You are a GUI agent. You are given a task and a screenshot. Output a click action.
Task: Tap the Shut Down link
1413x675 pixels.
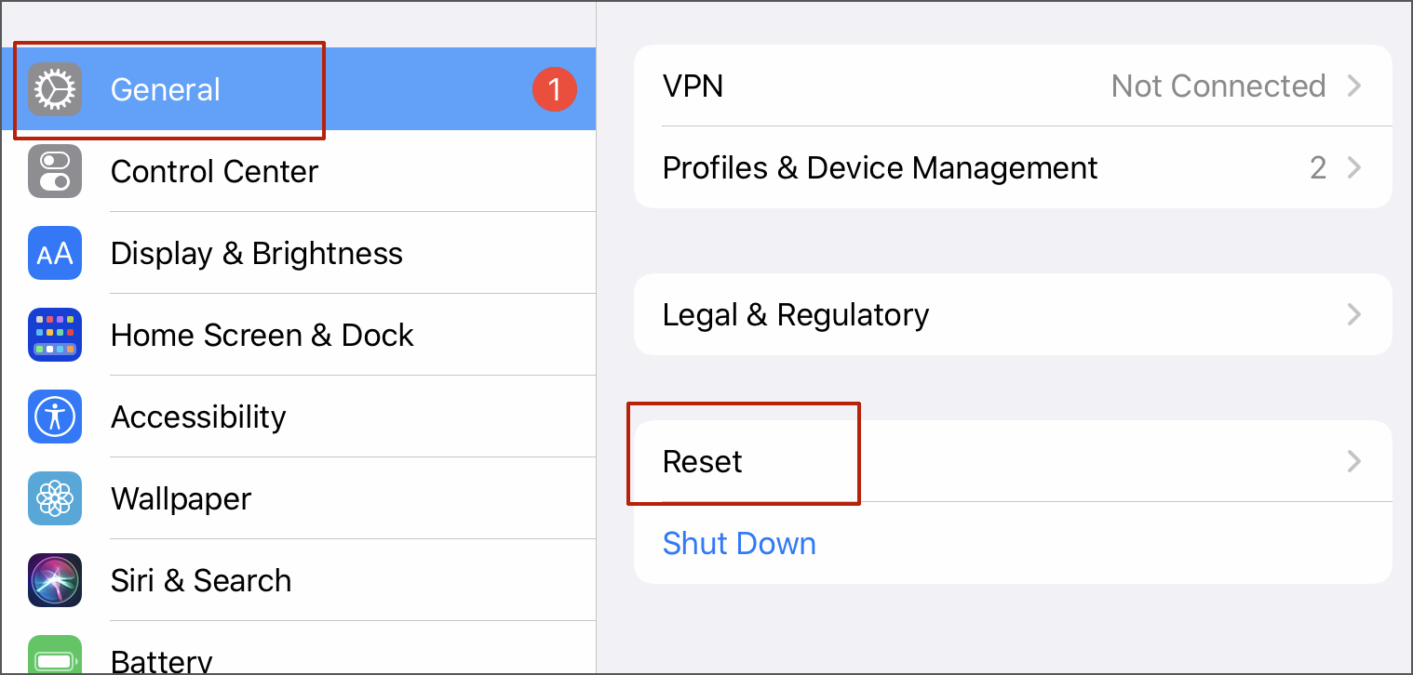point(739,543)
